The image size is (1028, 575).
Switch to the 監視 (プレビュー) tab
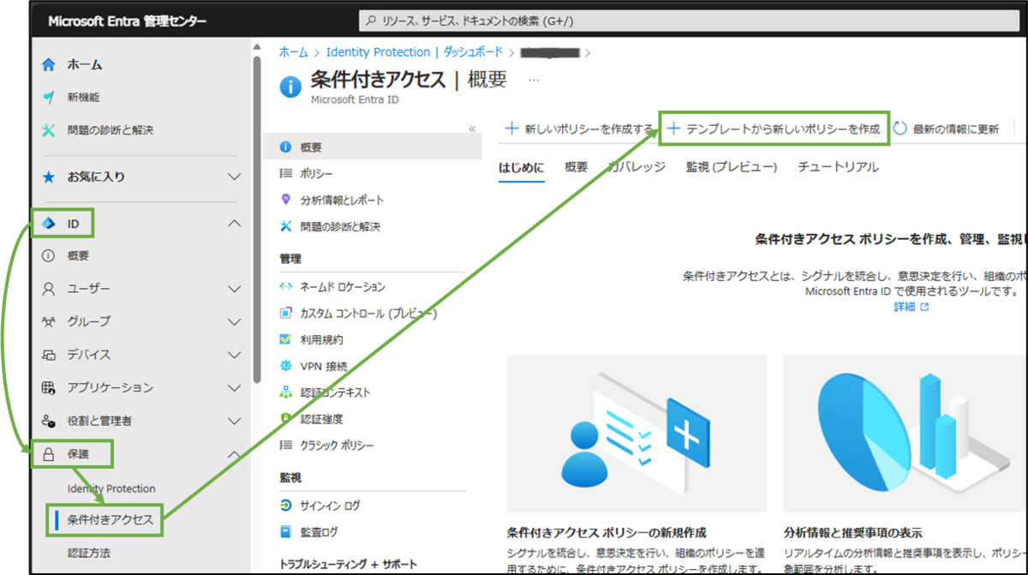(x=732, y=167)
